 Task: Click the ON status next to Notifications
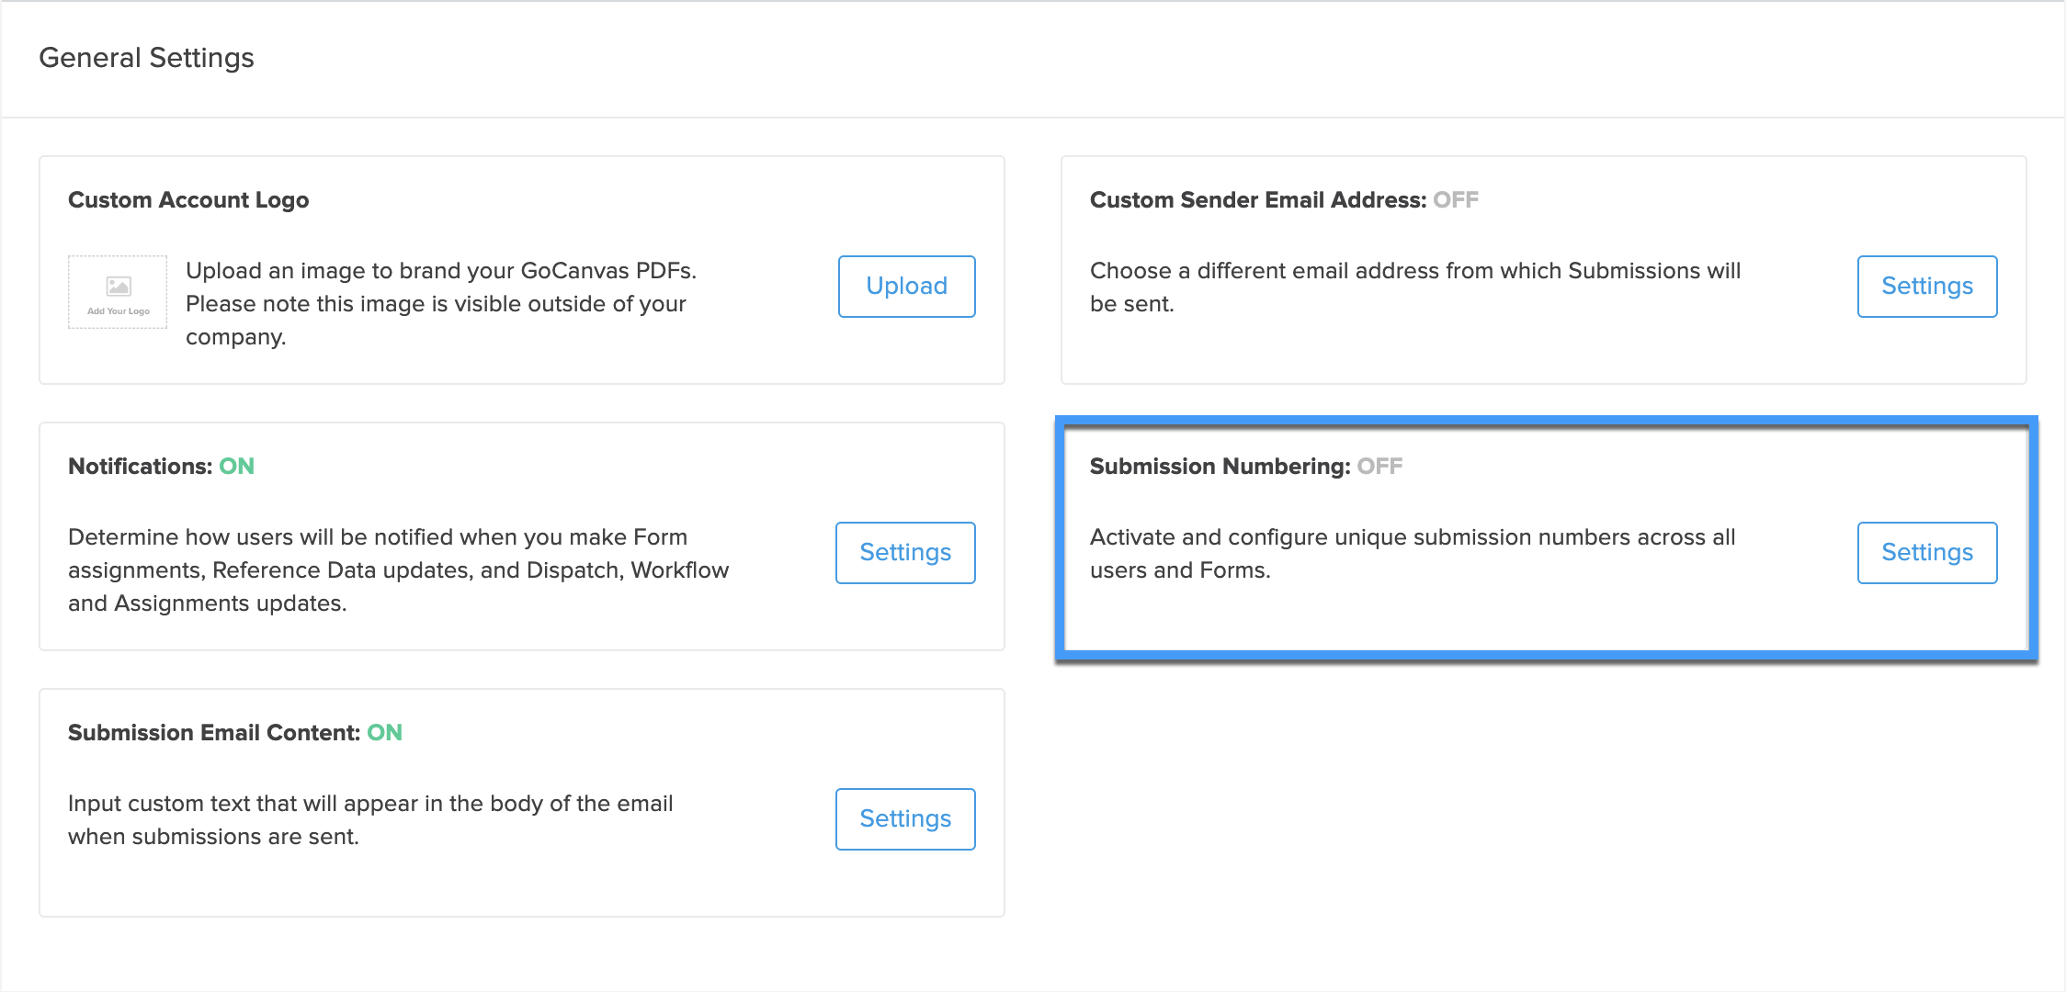[x=236, y=467]
